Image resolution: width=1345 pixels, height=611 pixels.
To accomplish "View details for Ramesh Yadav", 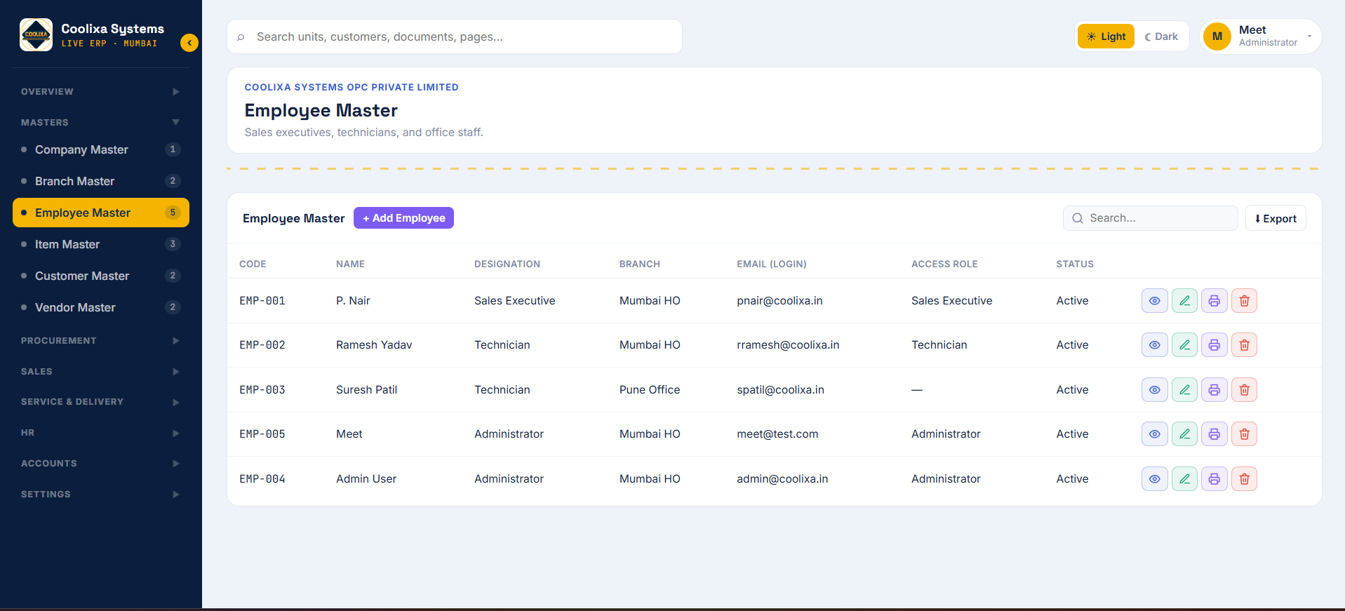I will [1154, 345].
